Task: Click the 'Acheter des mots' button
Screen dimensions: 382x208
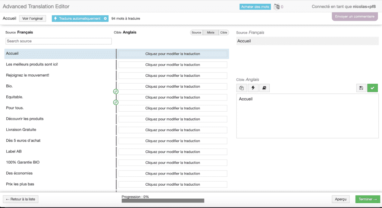Action: coord(256,7)
